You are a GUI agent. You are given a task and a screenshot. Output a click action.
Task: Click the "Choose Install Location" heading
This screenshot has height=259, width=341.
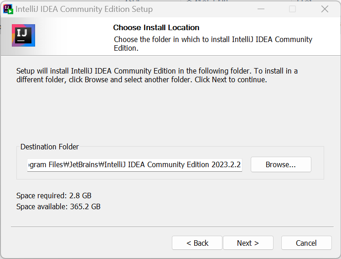[x=156, y=28]
